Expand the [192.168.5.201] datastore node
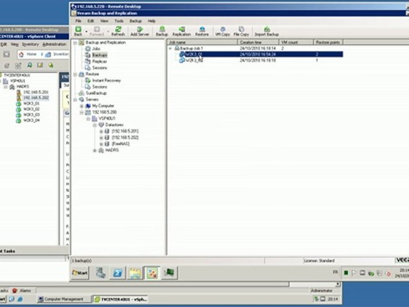 pos(101,131)
